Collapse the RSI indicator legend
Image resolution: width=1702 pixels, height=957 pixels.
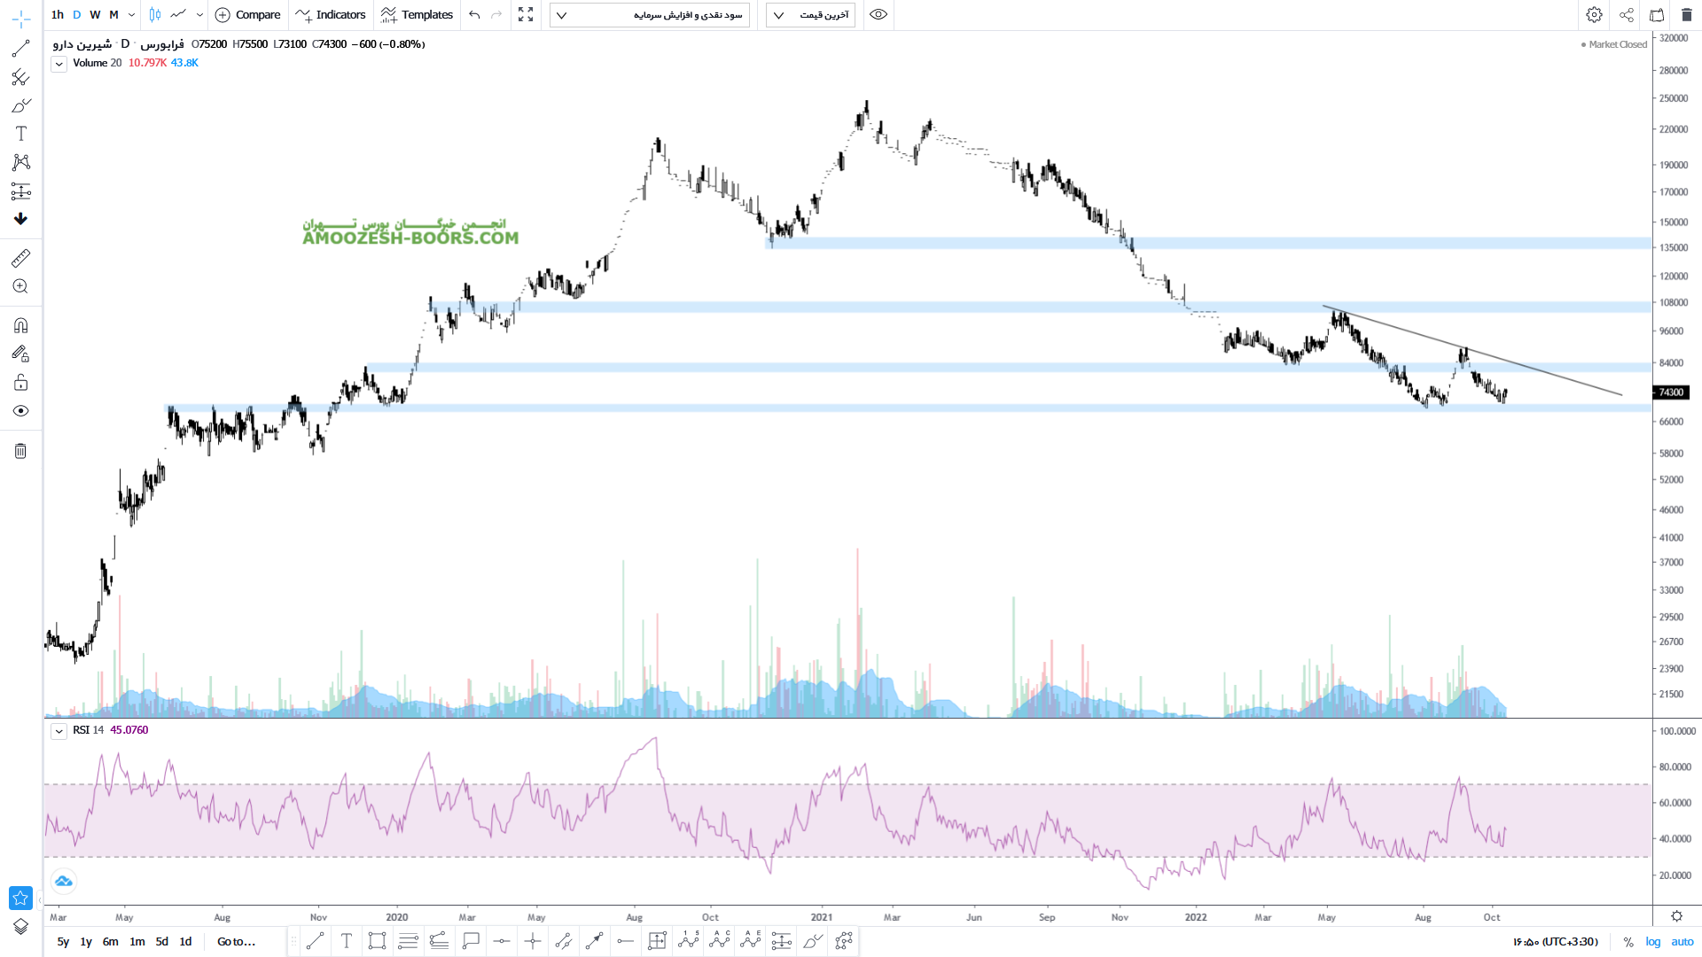59,731
